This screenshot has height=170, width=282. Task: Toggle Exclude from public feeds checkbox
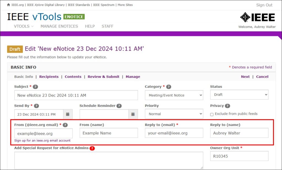click(x=212, y=114)
